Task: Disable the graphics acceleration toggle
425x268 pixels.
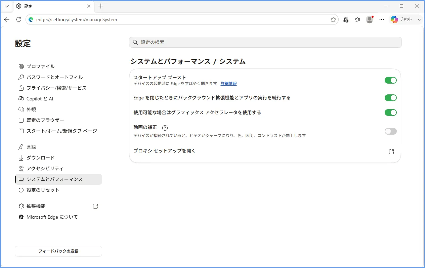Action: point(391,113)
